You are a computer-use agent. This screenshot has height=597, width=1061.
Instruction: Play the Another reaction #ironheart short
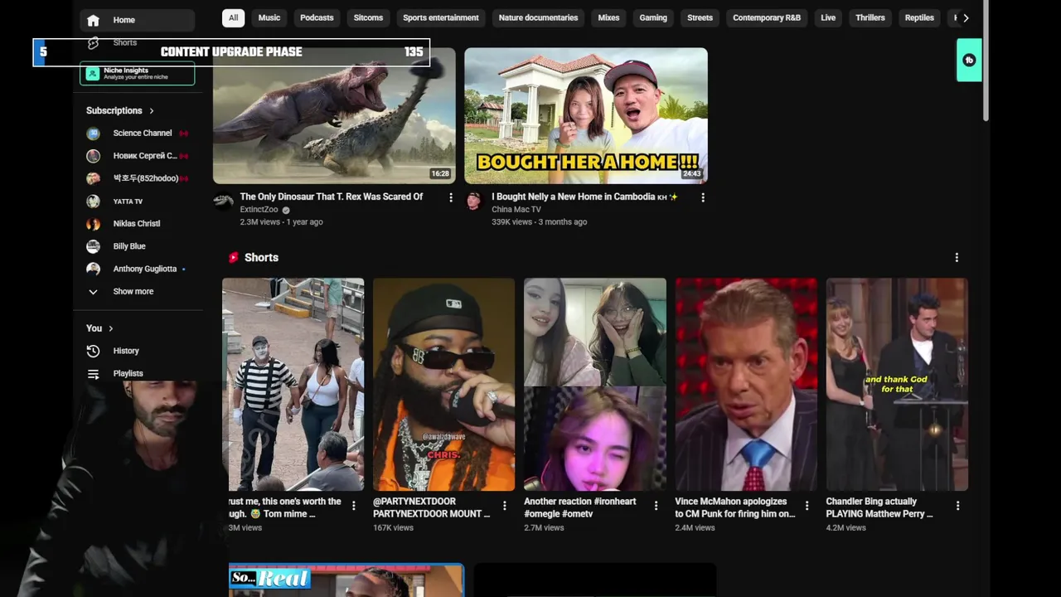click(x=595, y=384)
